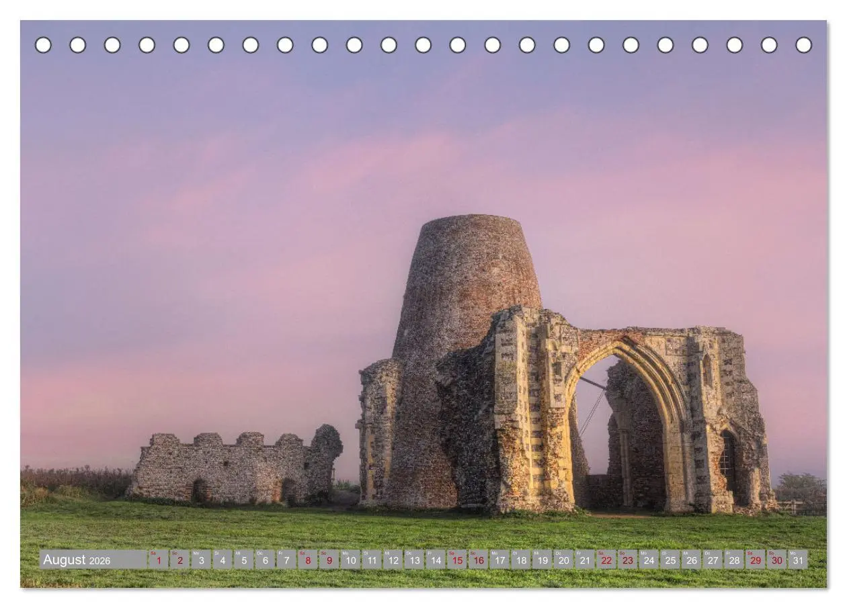Select date 17 in the calendar strip
This screenshot has width=847, height=608.
499,560
